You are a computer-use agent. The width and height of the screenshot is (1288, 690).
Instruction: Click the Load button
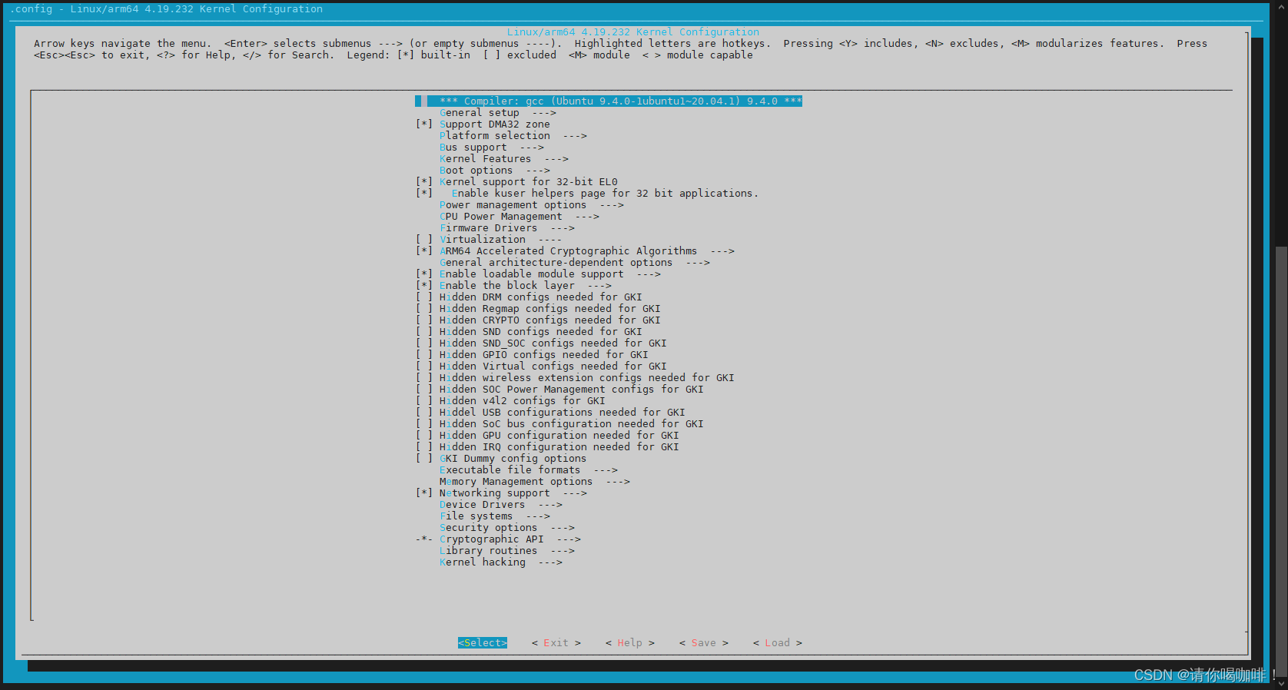[778, 643]
